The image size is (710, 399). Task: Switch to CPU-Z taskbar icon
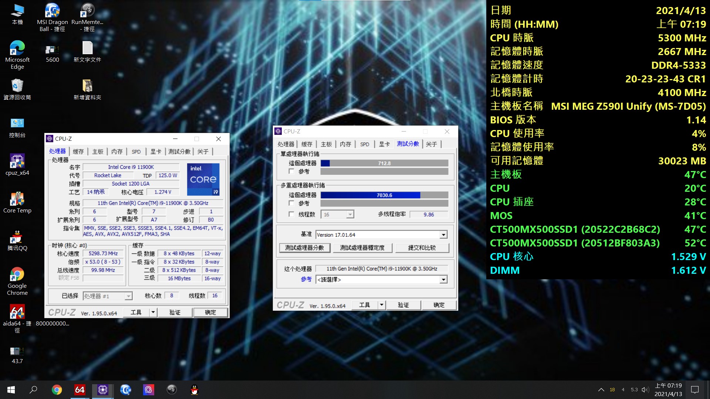(x=103, y=390)
